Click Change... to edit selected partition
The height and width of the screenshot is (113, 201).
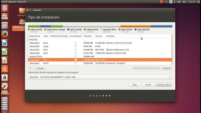click(41, 68)
